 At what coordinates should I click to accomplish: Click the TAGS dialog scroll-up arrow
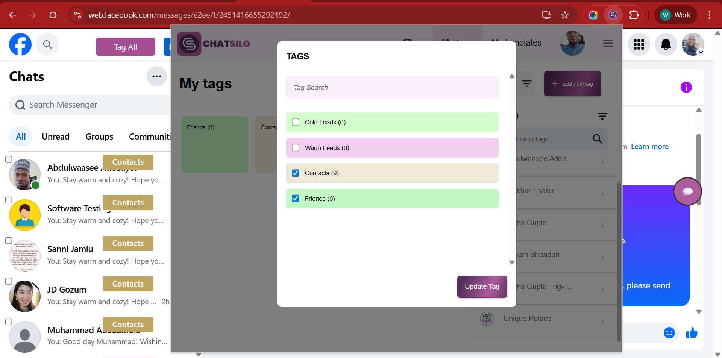[x=512, y=76]
